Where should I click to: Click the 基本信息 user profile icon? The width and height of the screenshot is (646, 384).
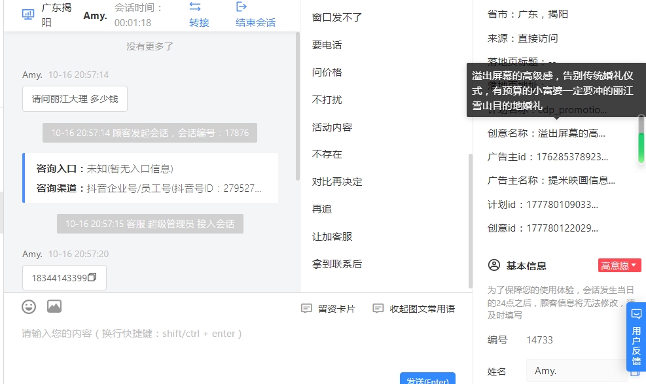point(494,265)
